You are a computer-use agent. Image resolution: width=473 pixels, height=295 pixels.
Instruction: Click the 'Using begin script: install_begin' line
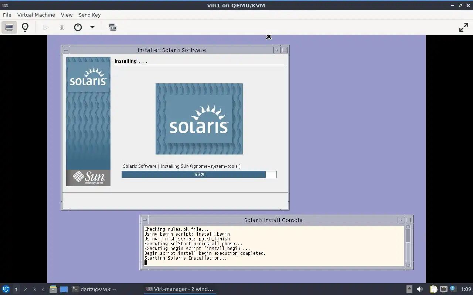pyautogui.click(x=187, y=234)
